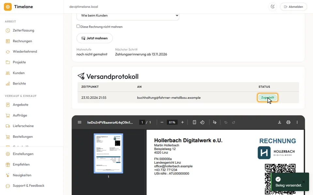Click the Support & Feedback chat icon
Screen dimensions: 313x195
[8, 186]
